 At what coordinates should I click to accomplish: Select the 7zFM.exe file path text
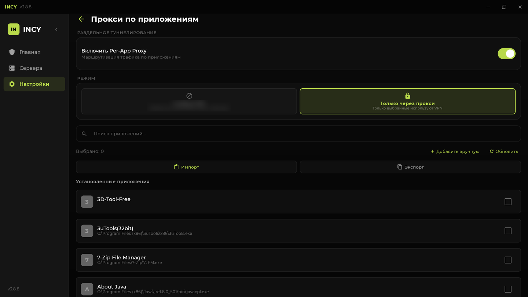(129, 263)
